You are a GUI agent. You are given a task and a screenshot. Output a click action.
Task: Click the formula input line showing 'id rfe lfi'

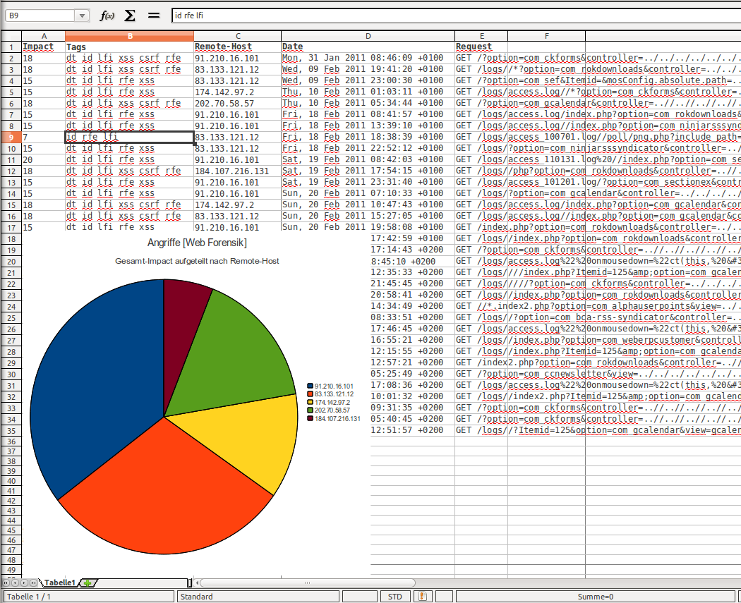282,15
